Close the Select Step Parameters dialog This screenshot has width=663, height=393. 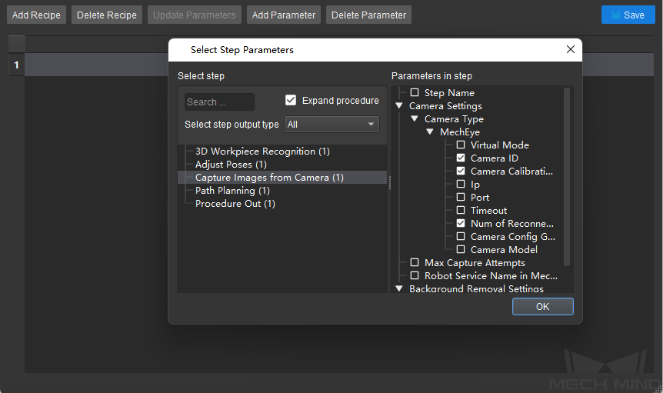tap(571, 49)
